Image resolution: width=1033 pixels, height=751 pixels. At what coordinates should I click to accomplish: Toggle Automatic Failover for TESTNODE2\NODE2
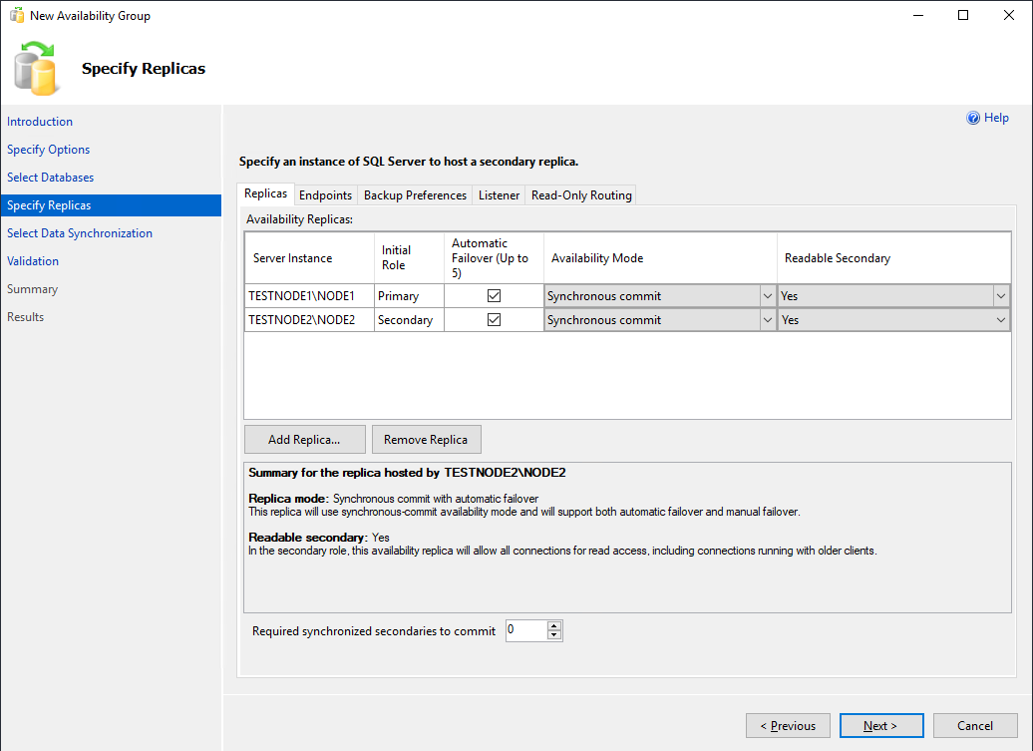pyautogui.click(x=494, y=319)
